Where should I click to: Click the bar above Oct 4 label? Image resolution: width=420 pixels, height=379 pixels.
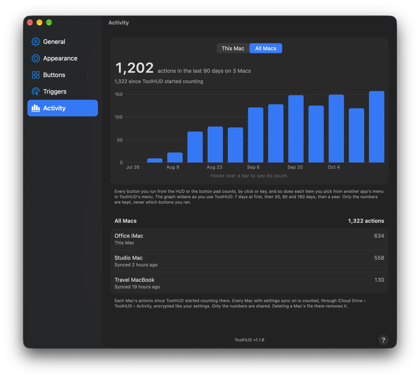pyautogui.click(x=336, y=129)
